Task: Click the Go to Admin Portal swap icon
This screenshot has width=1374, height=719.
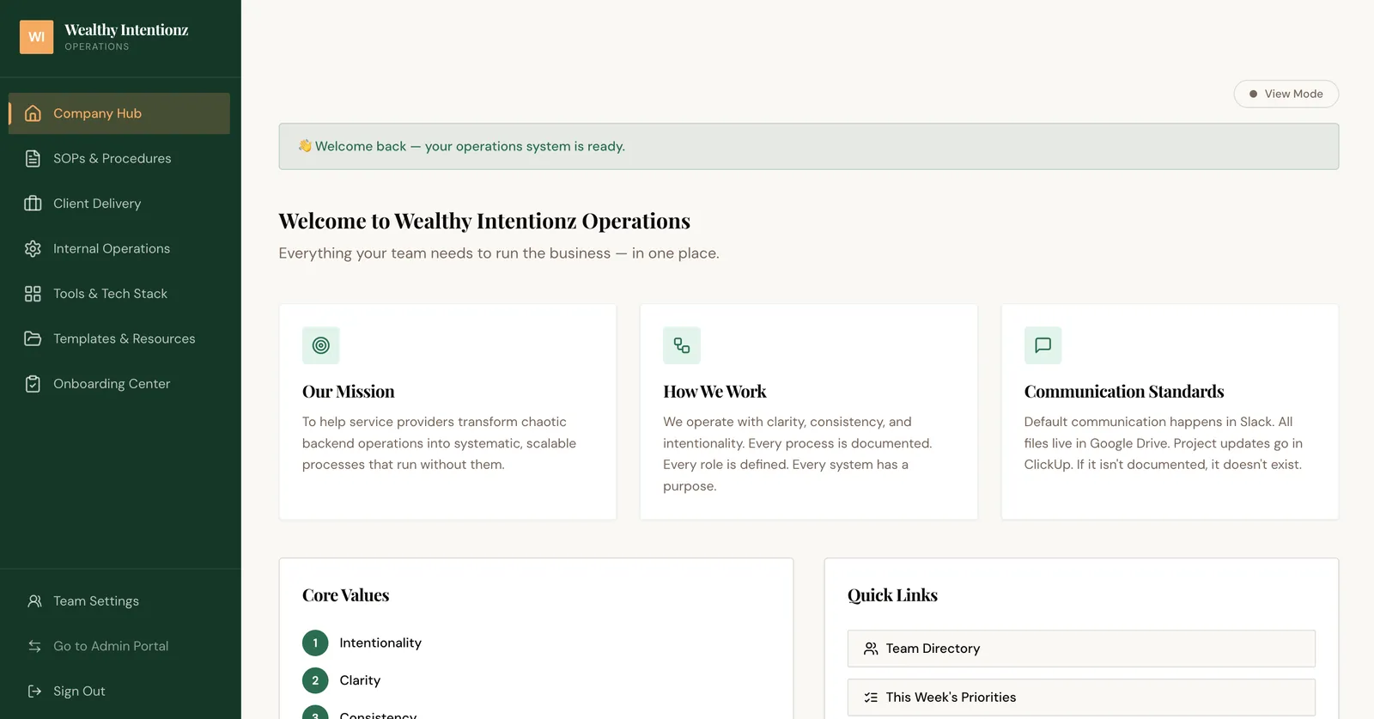Action: [34, 646]
